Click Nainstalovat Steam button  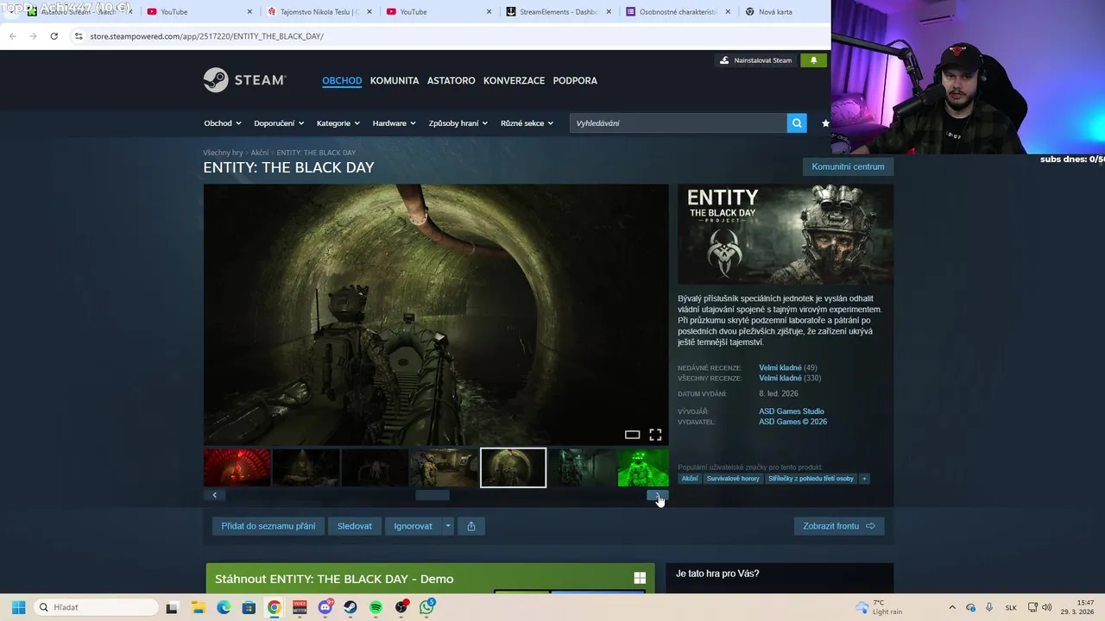(x=755, y=60)
